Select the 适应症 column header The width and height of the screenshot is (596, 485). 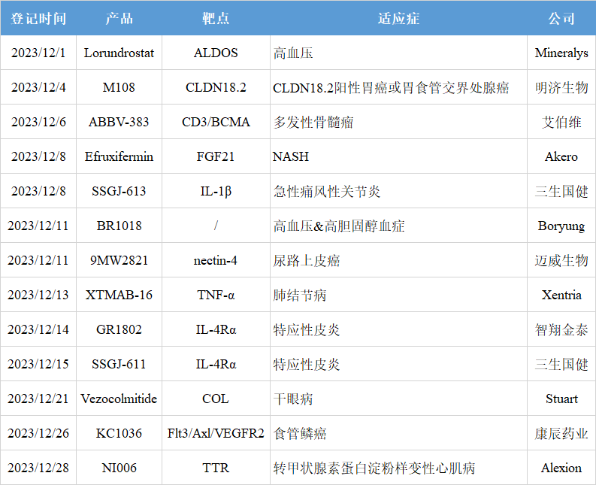(398, 19)
